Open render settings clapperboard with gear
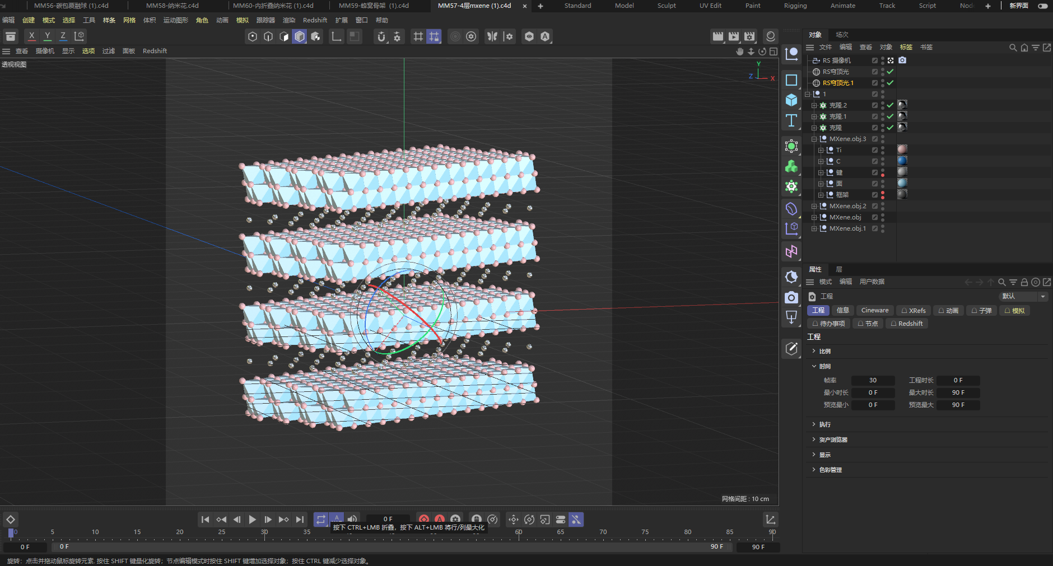1053x566 pixels. [749, 36]
